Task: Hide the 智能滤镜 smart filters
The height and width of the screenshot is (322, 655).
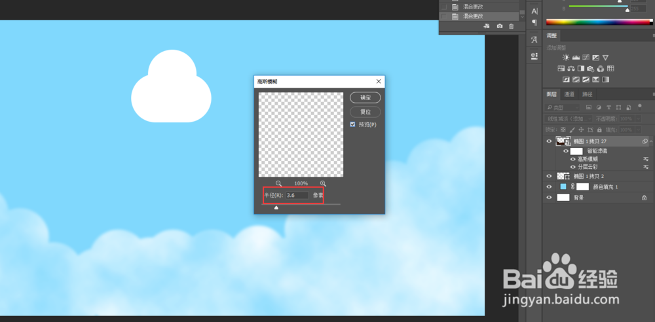Action: pos(566,151)
